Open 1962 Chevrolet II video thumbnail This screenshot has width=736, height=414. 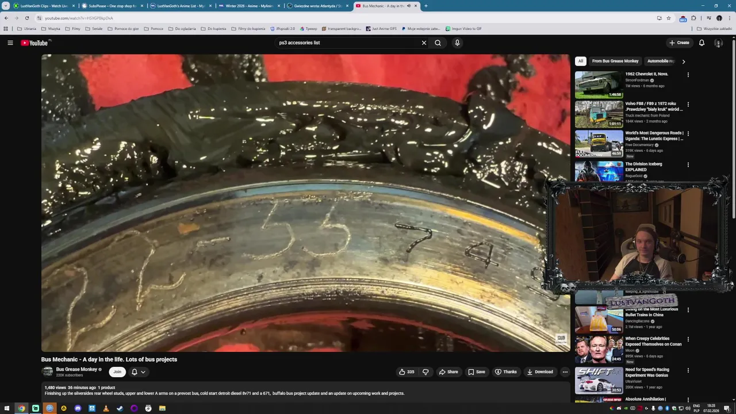[599, 85]
